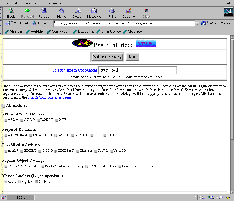234x201 pixels.
Task: Uncheck the X-Ray master catalog checkbox
Action: tap(36, 182)
